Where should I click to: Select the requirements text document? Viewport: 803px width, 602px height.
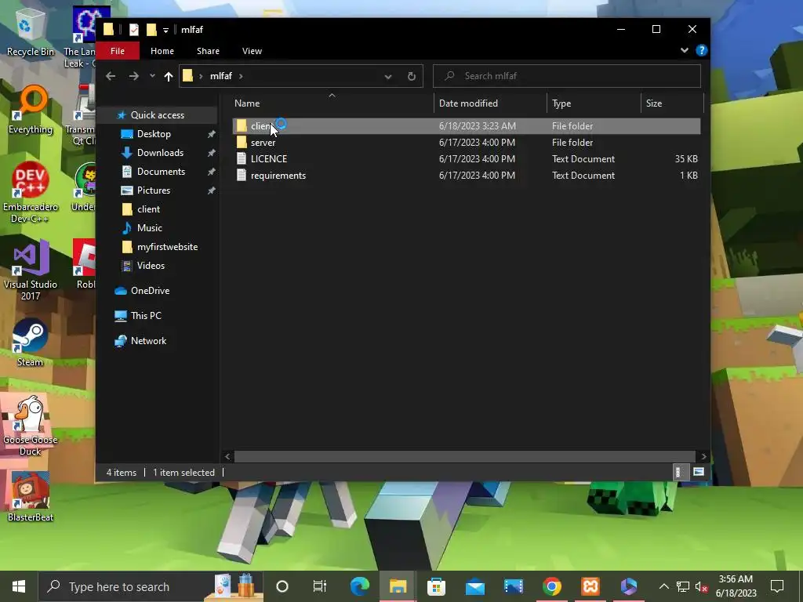pyautogui.click(x=466, y=175)
